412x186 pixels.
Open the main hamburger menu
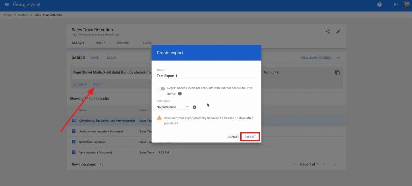7,5
